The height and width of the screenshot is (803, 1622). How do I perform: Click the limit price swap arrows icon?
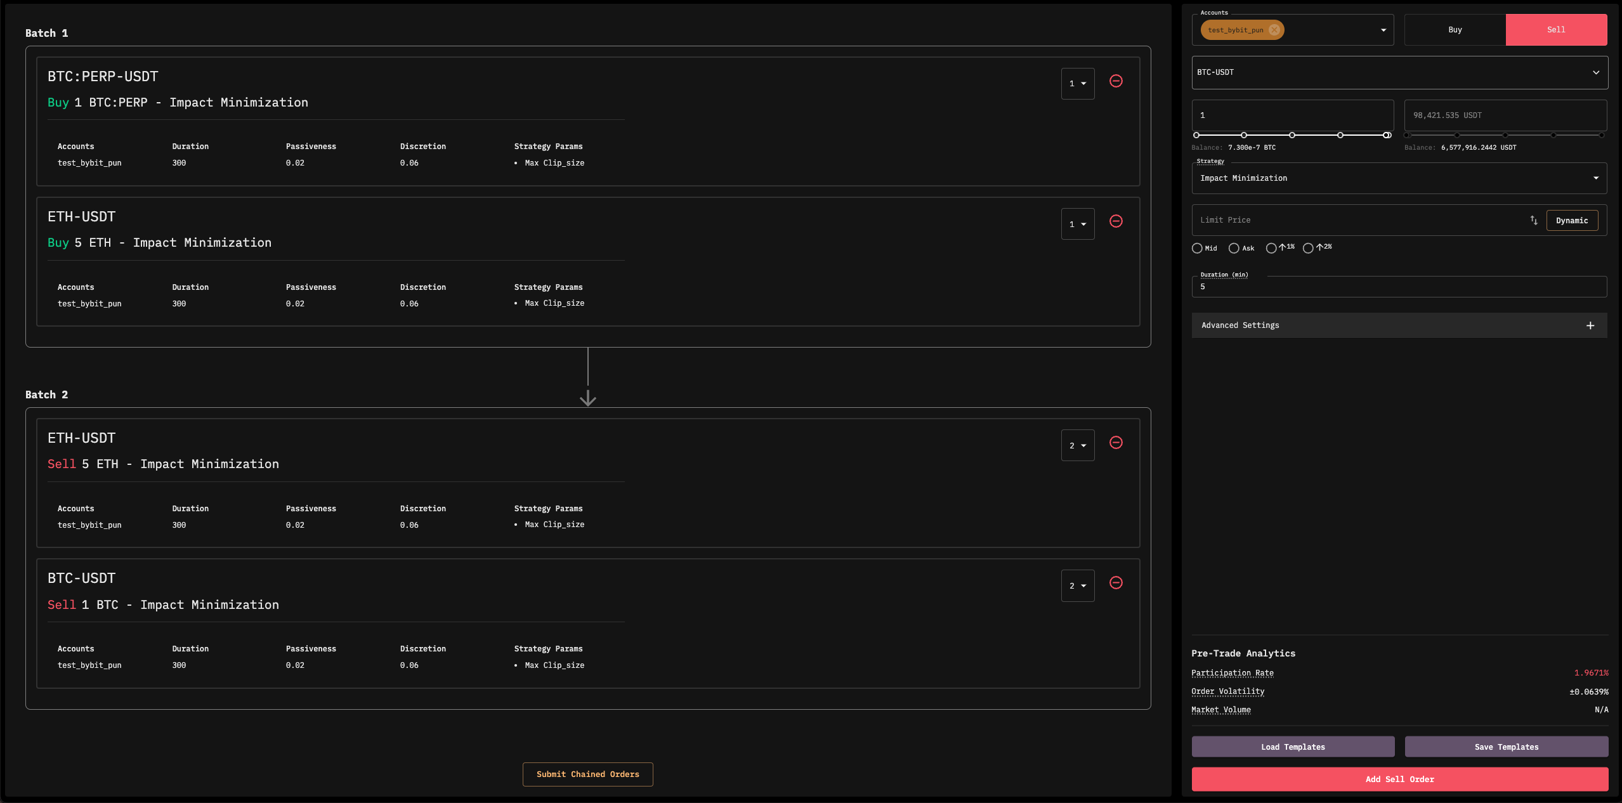[x=1533, y=220]
